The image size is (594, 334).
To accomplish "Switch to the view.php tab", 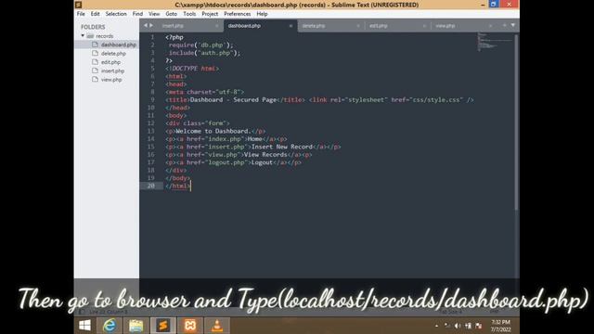I will (x=463, y=26).
